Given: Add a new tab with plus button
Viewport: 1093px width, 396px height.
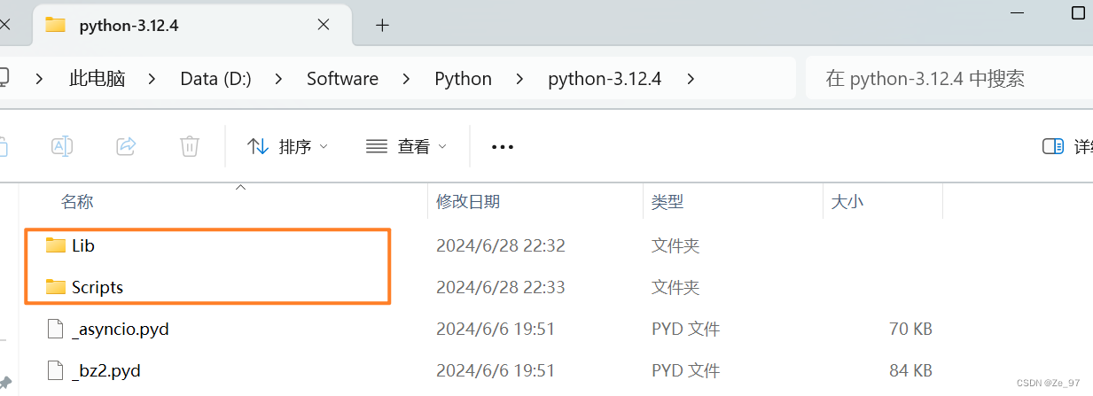Looking at the screenshot, I should click(x=382, y=25).
